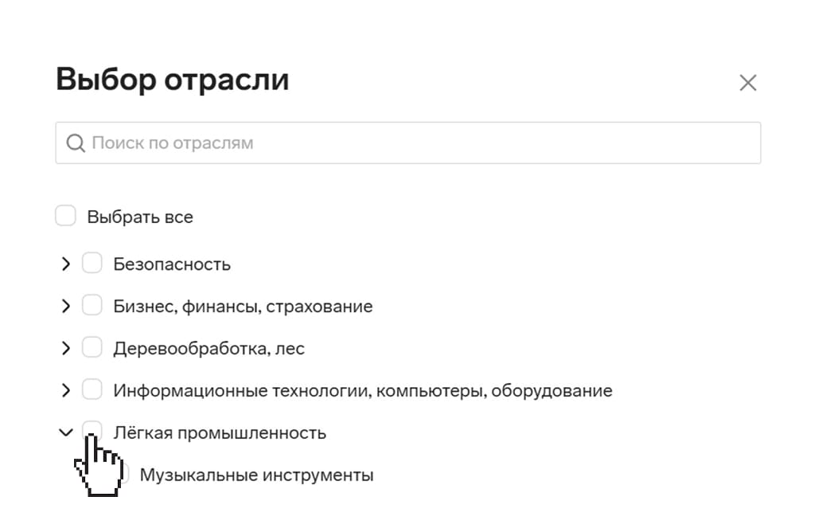Click the magnifying glass search icon
This screenshot has height=532, width=834.
[76, 143]
